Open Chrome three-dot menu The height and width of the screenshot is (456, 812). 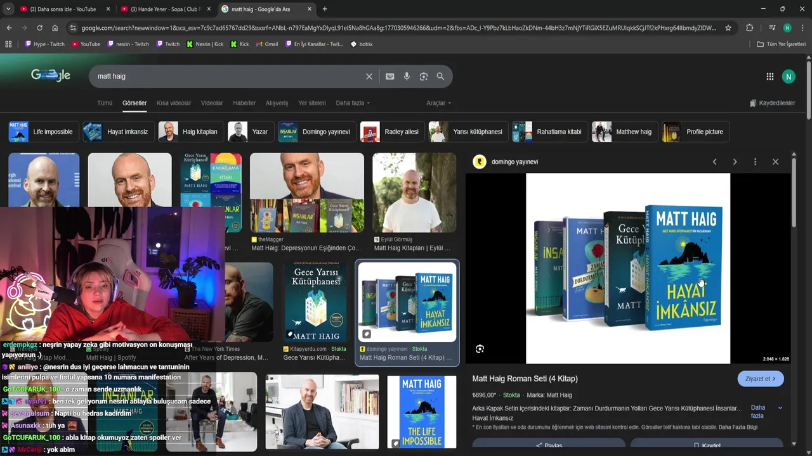tap(802, 28)
